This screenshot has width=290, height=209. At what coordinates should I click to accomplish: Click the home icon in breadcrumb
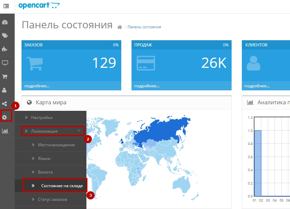click(x=120, y=27)
